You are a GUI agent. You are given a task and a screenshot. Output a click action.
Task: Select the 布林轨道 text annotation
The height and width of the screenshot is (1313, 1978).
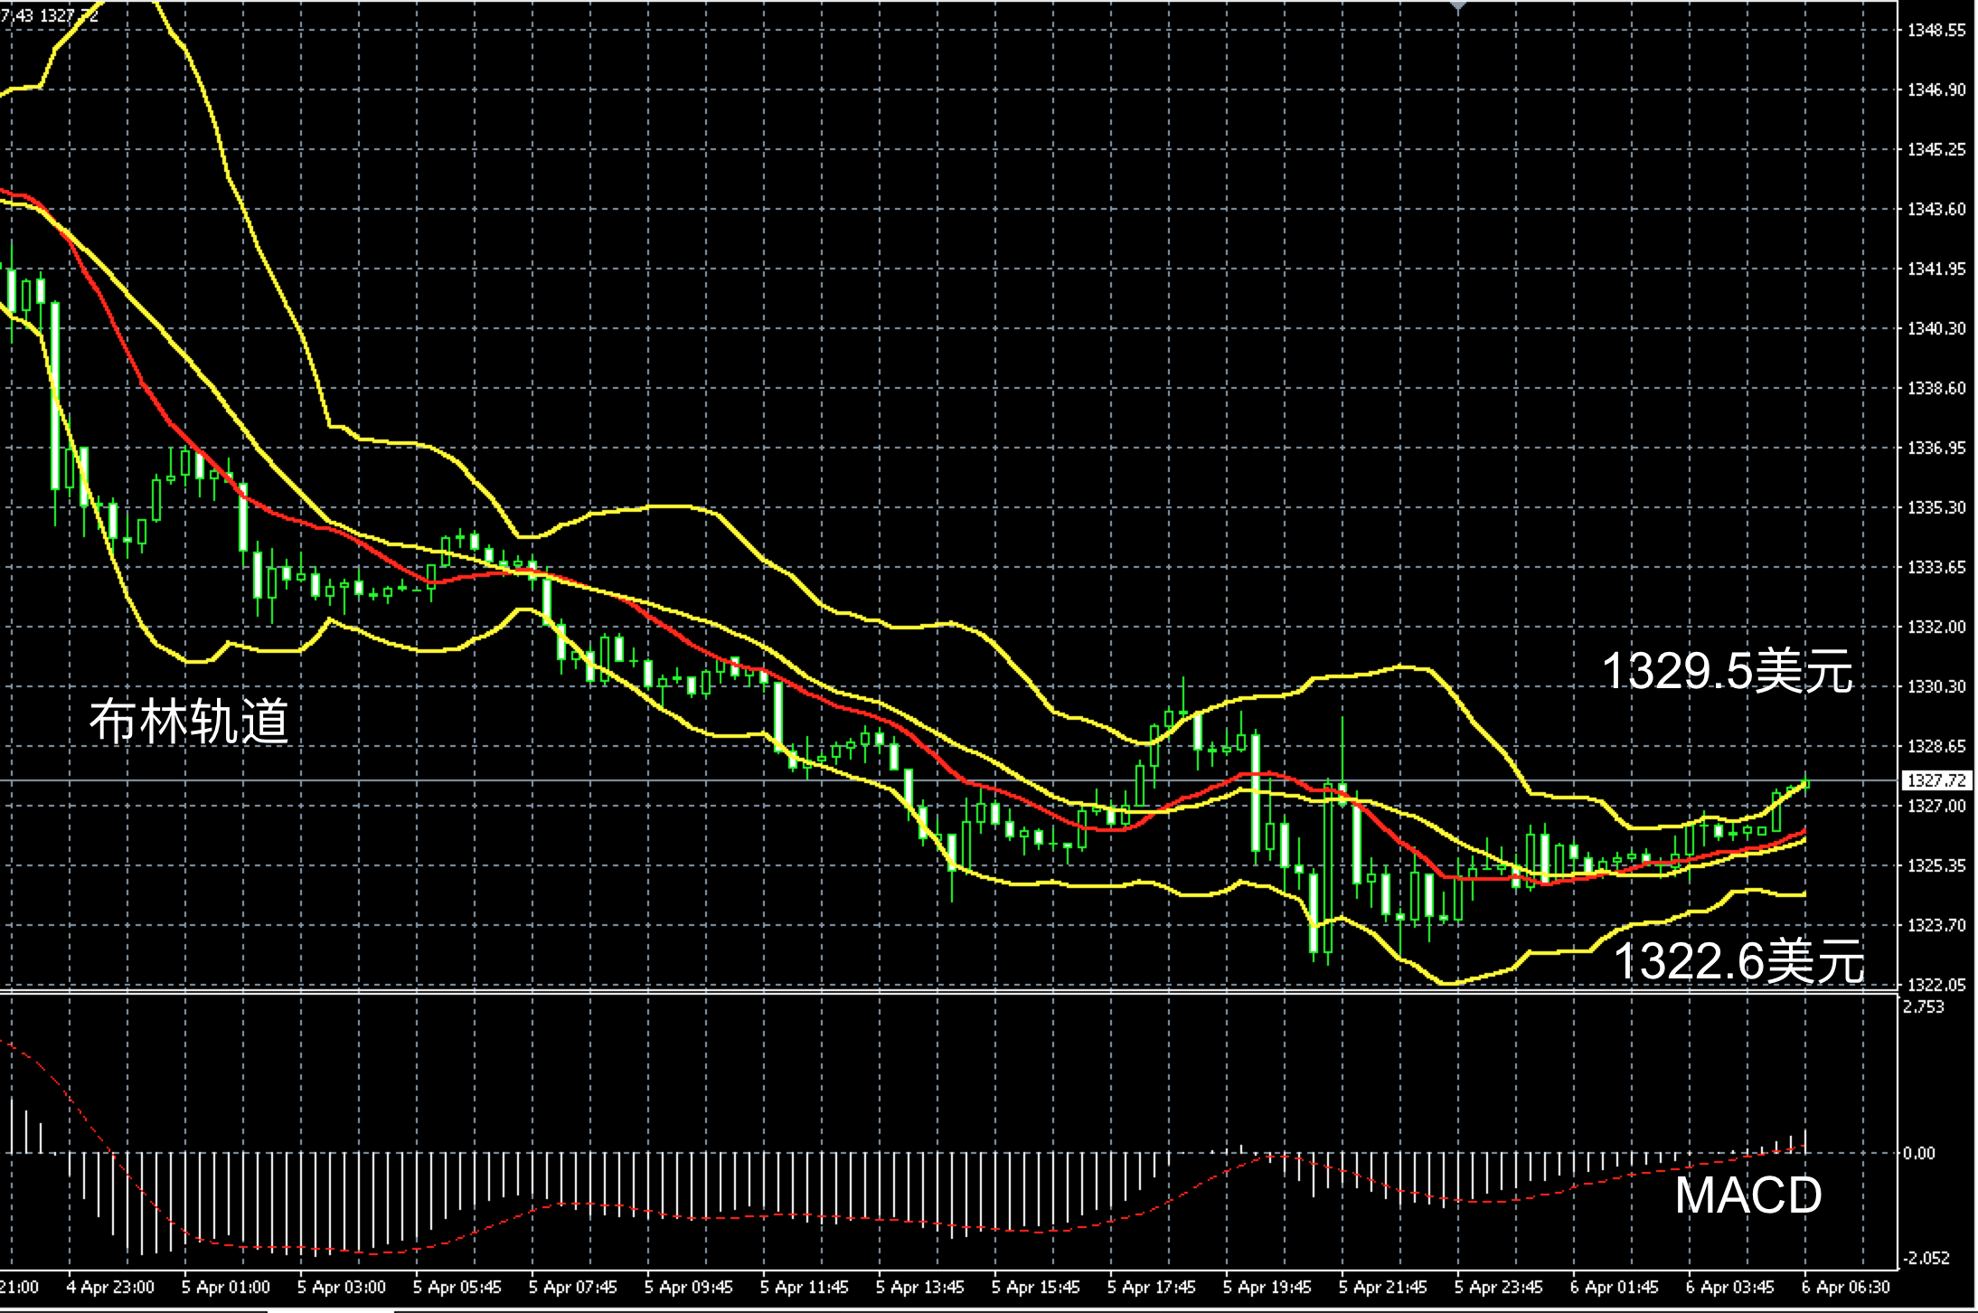click(x=189, y=722)
